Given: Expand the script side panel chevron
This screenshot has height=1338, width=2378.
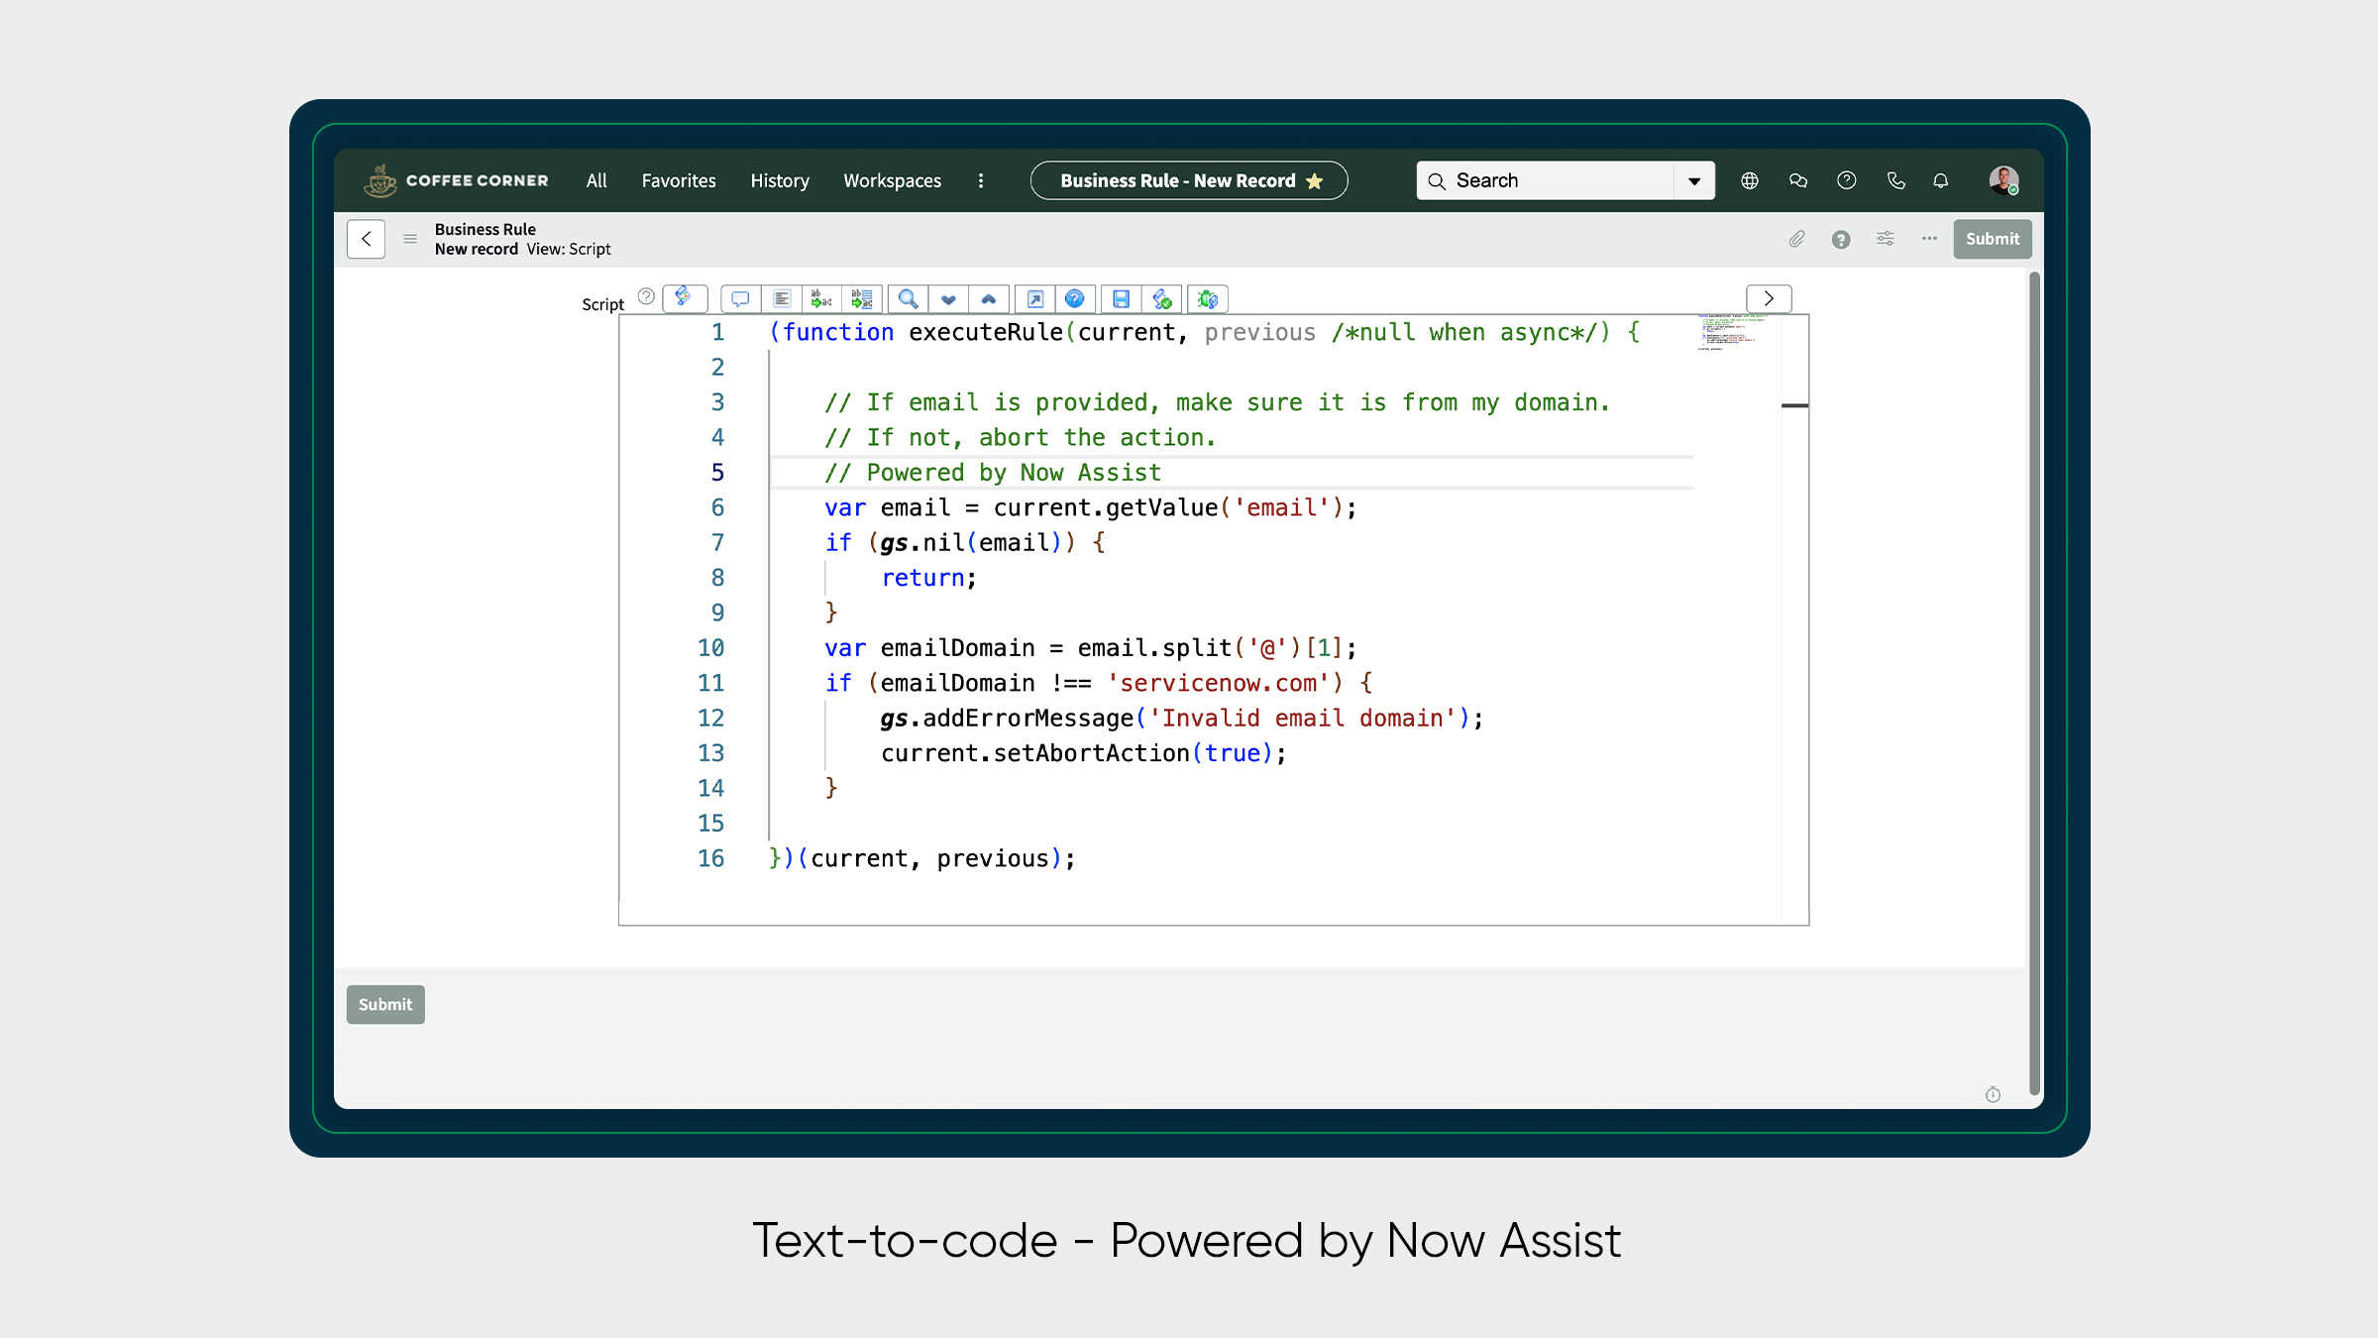Looking at the screenshot, I should tap(1769, 298).
